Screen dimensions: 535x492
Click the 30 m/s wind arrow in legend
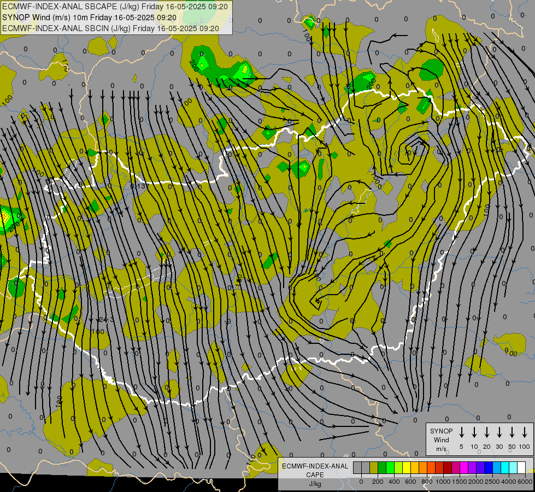coord(499,432)
